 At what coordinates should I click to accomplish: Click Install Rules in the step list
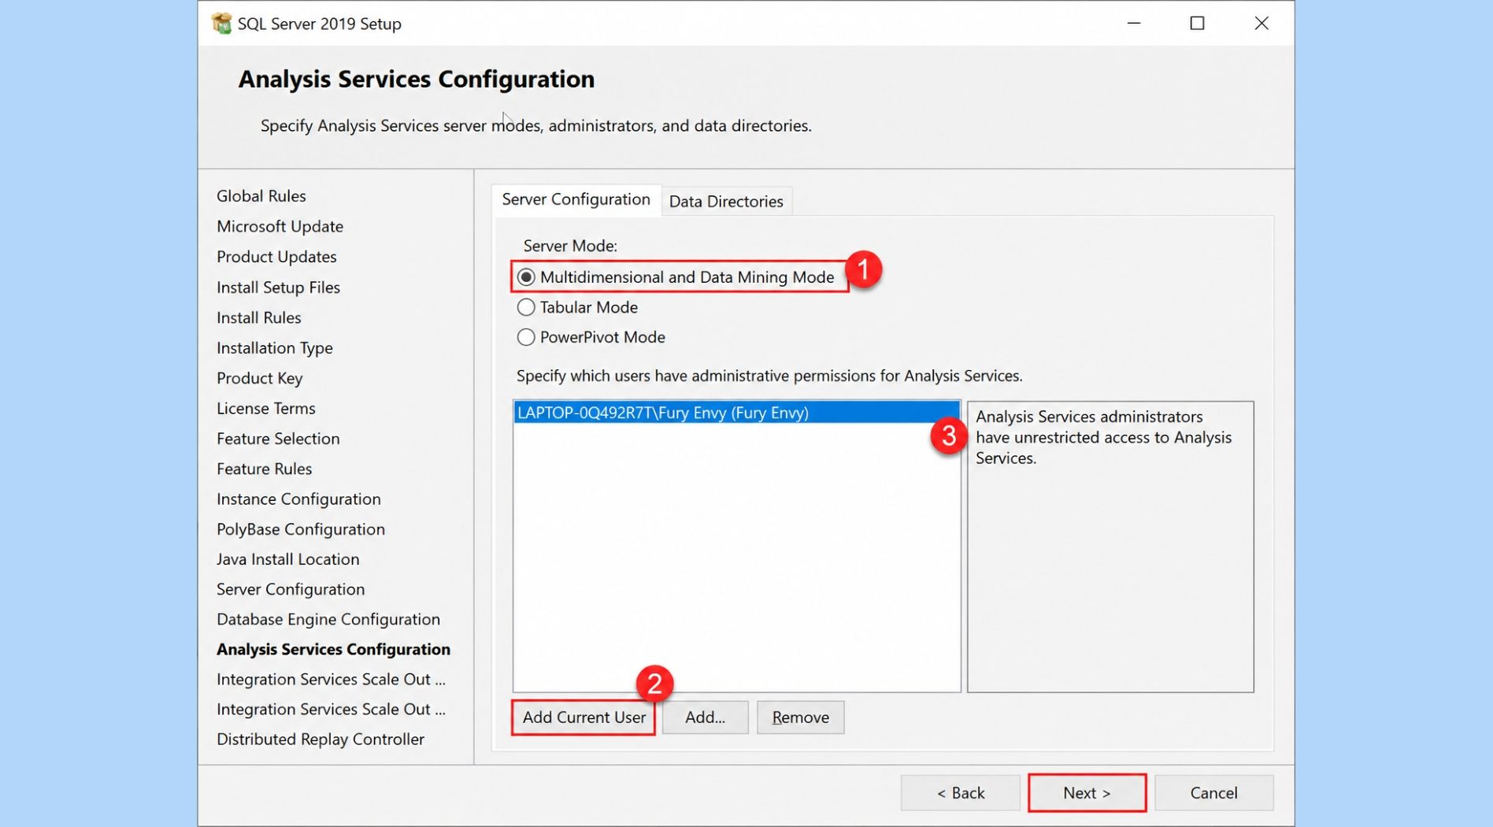pos(259,317)
